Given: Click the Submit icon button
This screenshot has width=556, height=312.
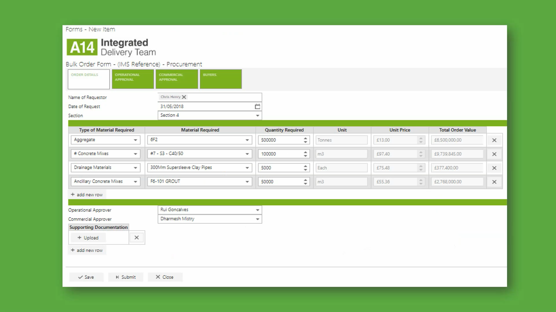Looking at the screenshot, I should pyautogui.click(x=125, y=277).
